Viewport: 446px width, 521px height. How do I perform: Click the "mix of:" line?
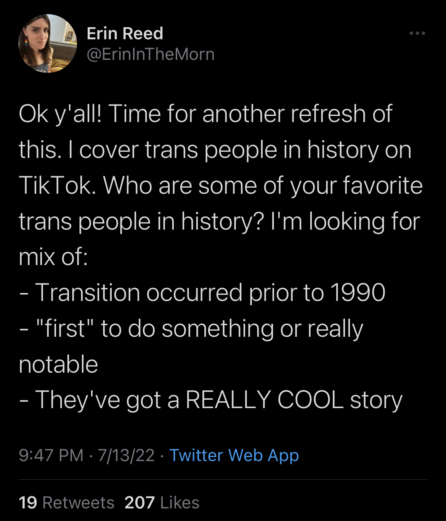[x=53, y=257]
